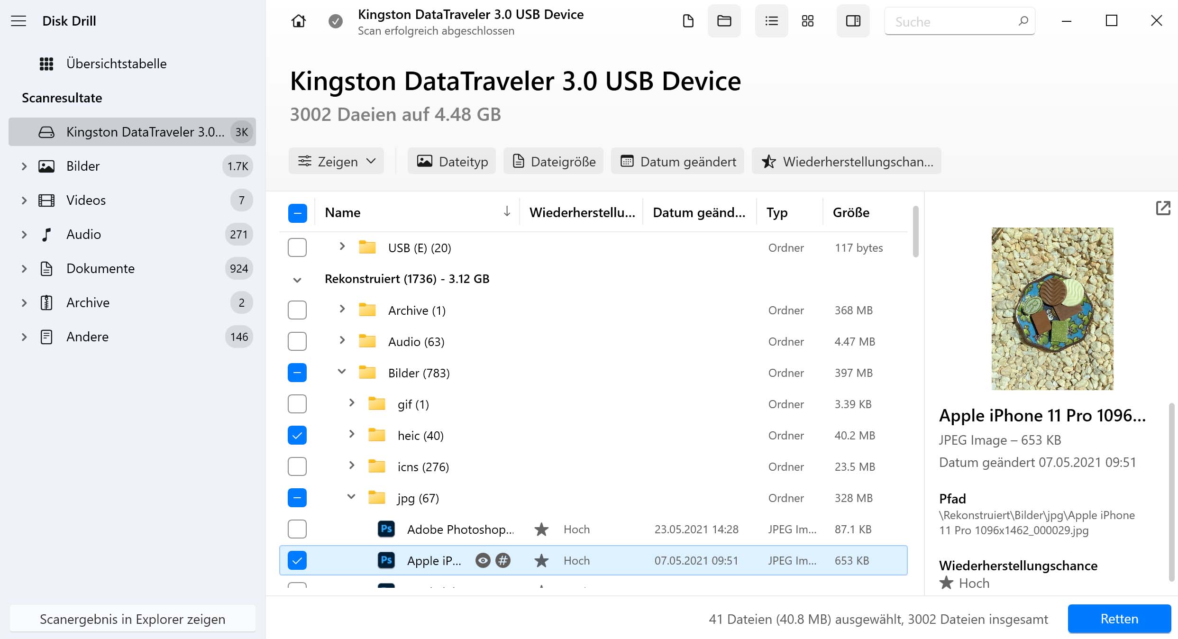Collapse the jpg (67) folder
This screenshot has width=1178, height=639.
[x=351, y=497]
